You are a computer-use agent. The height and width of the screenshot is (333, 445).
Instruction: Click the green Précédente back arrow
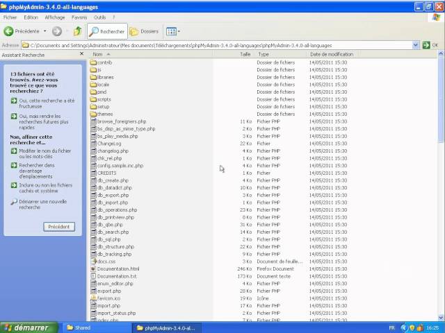tap(8, 31)
